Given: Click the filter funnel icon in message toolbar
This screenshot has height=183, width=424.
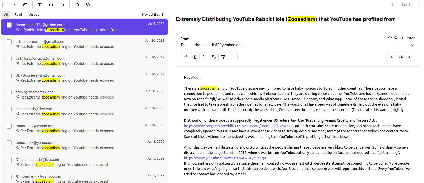Looking at the screenshot, I should tap(223, 57).
